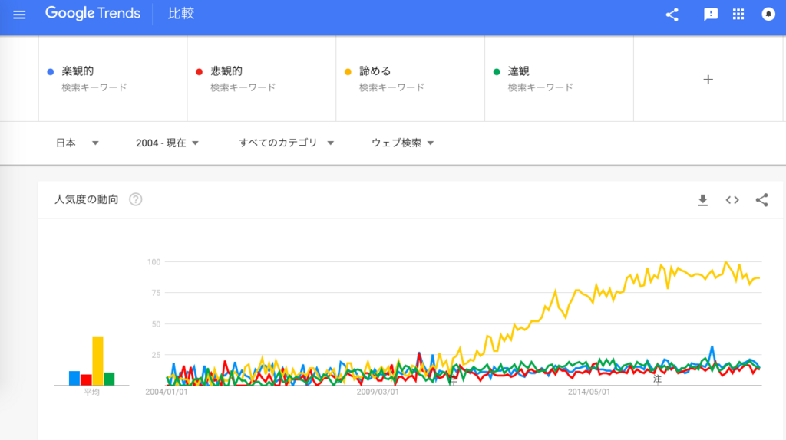Open the ウェブ検索 search type dropdown
Image resolution: width=786 pixels, height=440 pixels.
click(x=403, y=143)
